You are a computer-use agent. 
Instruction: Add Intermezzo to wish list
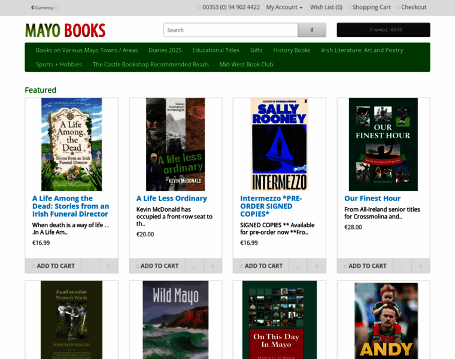[298, 266]
